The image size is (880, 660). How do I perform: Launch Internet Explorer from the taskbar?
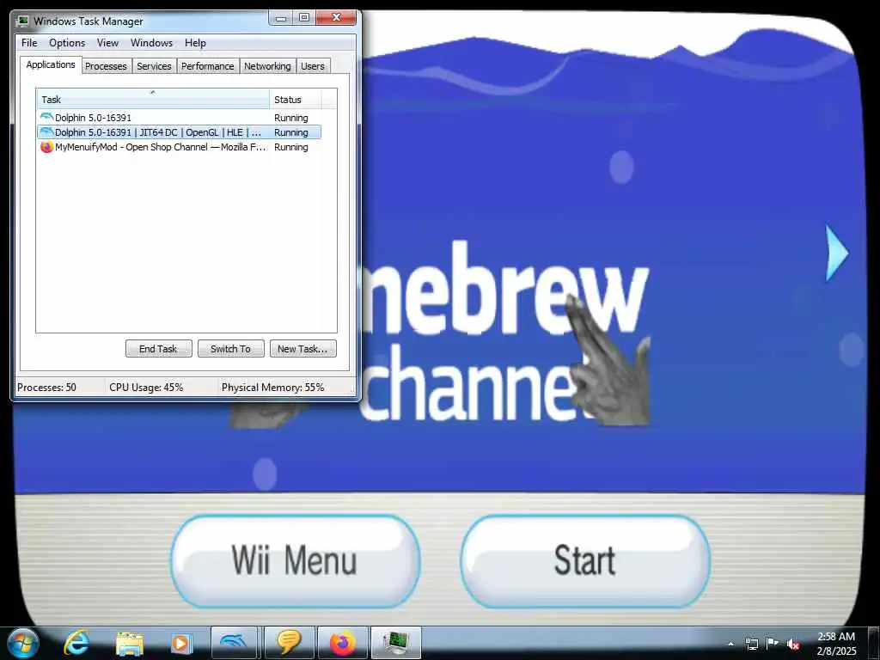pos(76,643)
